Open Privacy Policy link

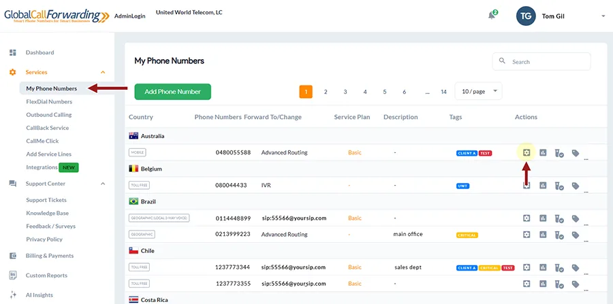coord(44,239)
